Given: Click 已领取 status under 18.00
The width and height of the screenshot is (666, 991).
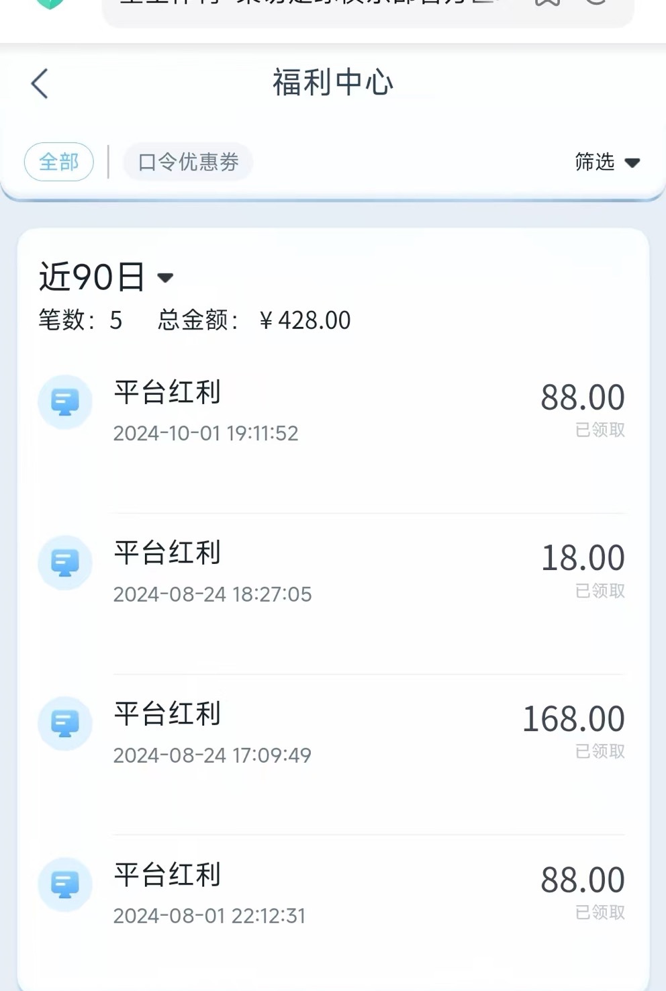Looking at the screenshot, I should 600,591.
